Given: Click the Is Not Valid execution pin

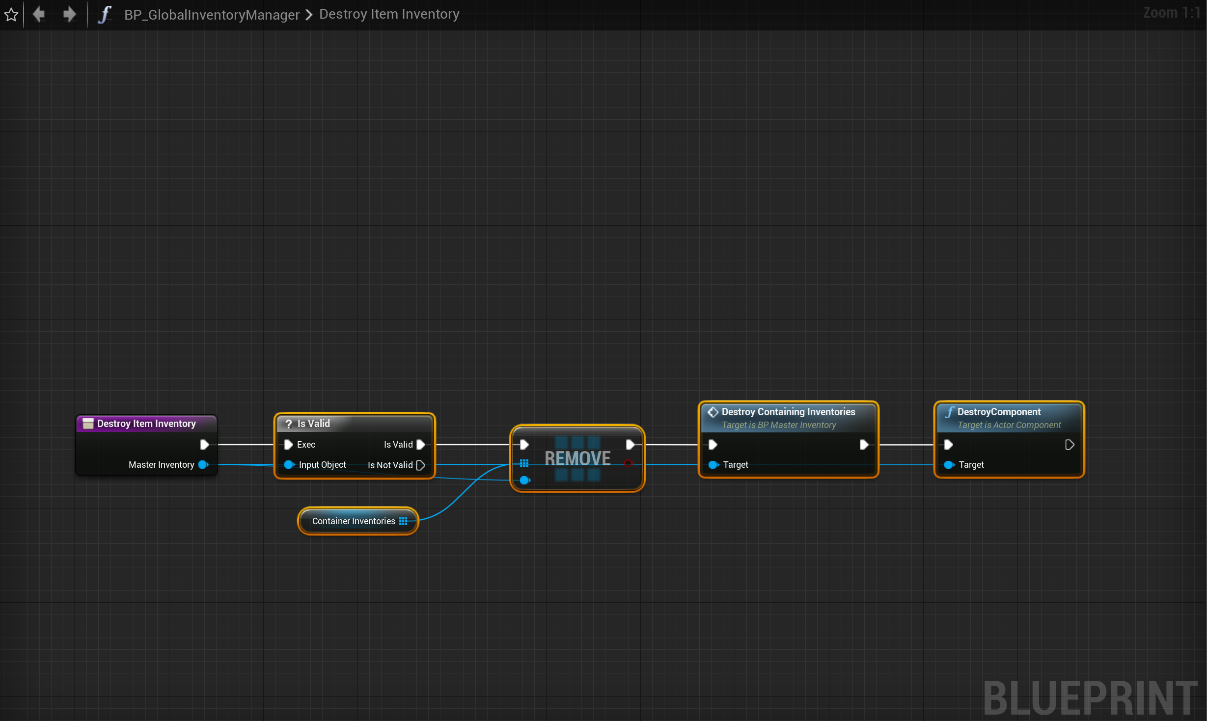Looking at the screenshot, I should coord(421,465).
